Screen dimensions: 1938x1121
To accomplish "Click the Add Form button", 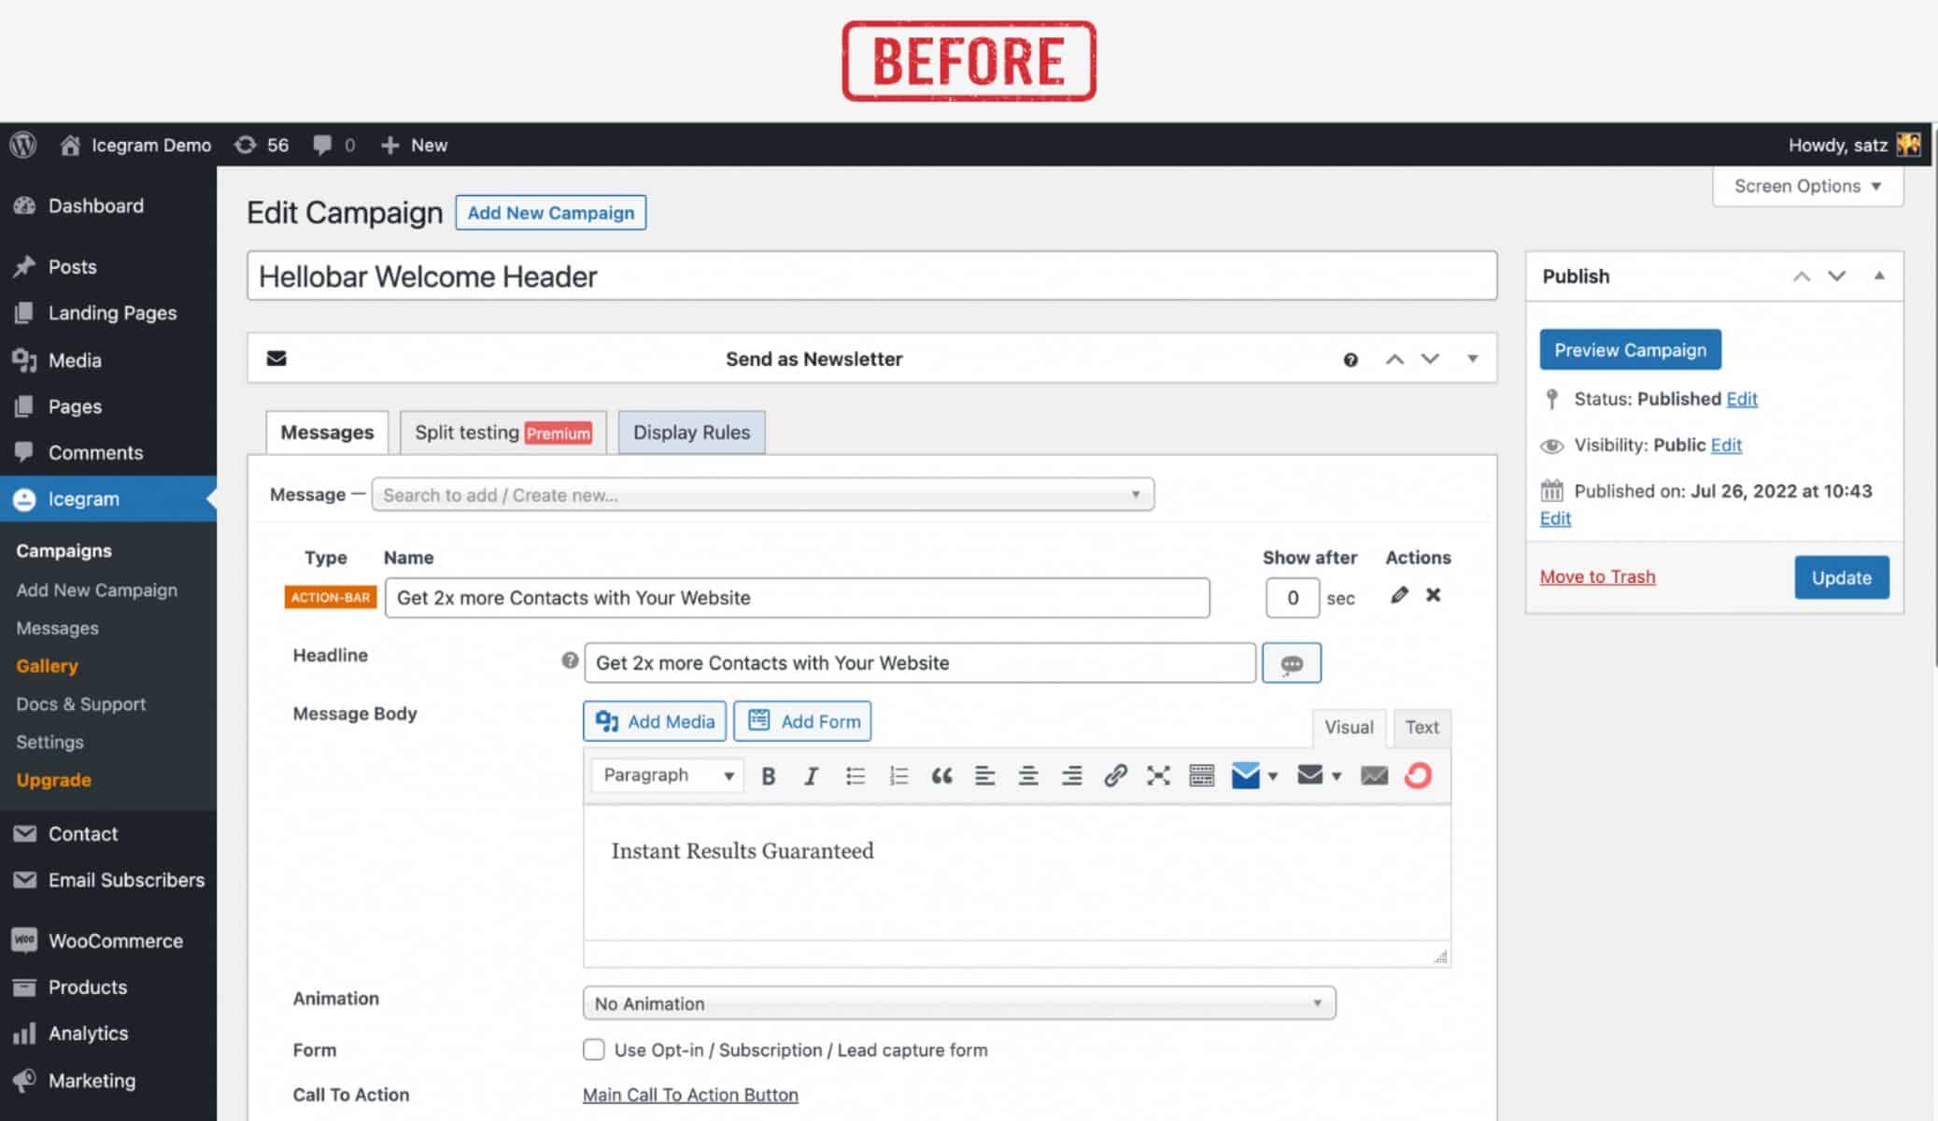I will [801, 720].
